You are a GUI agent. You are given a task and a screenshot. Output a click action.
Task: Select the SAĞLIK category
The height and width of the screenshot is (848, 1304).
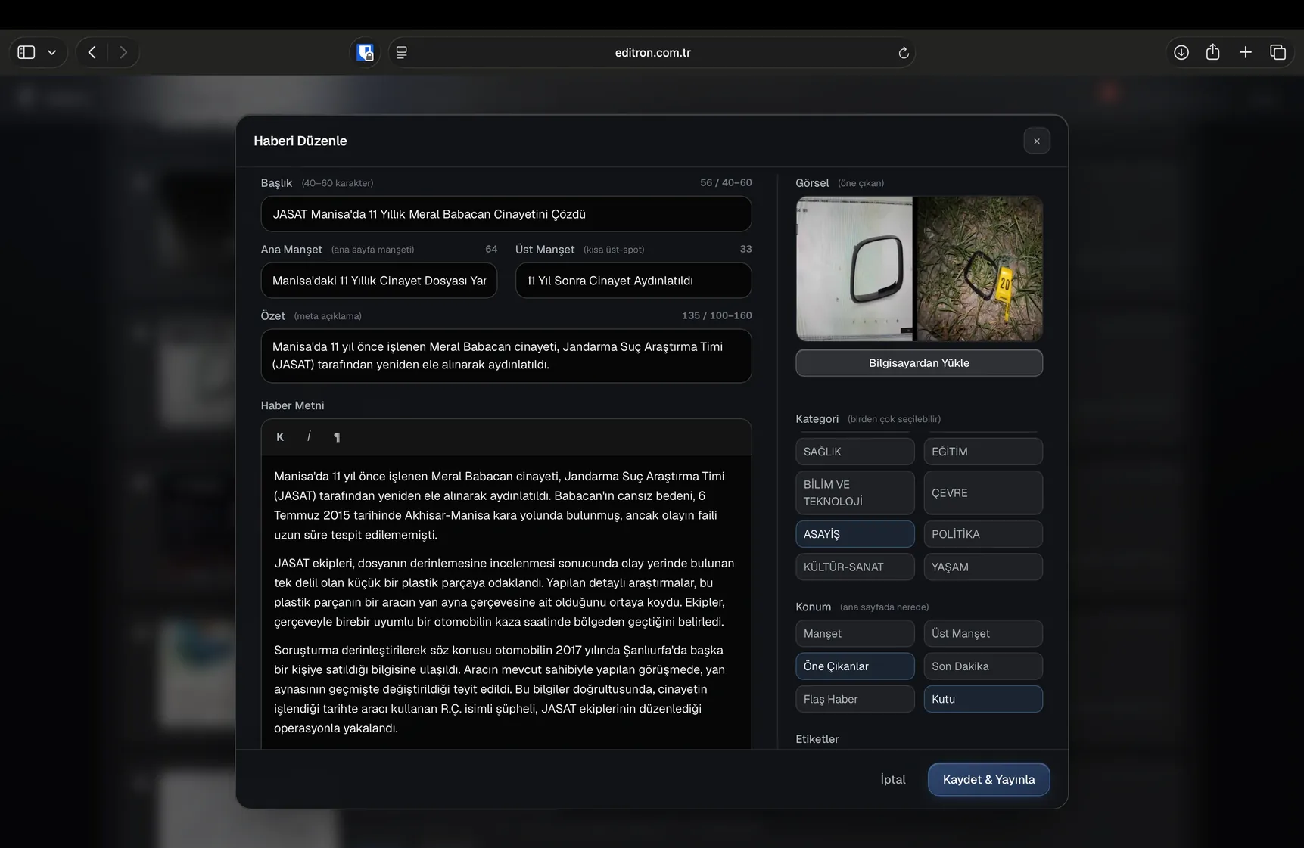[x=855, y=452]
